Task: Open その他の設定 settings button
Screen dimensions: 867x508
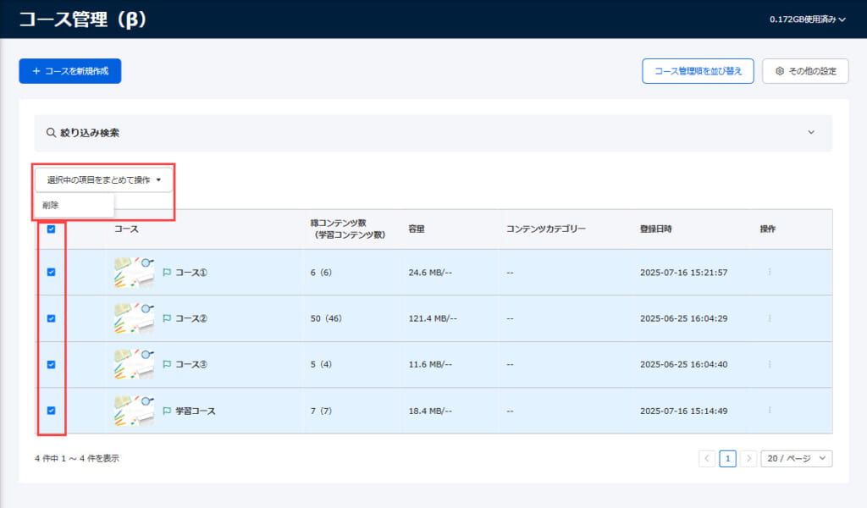Action: click(x=805, y=71)
